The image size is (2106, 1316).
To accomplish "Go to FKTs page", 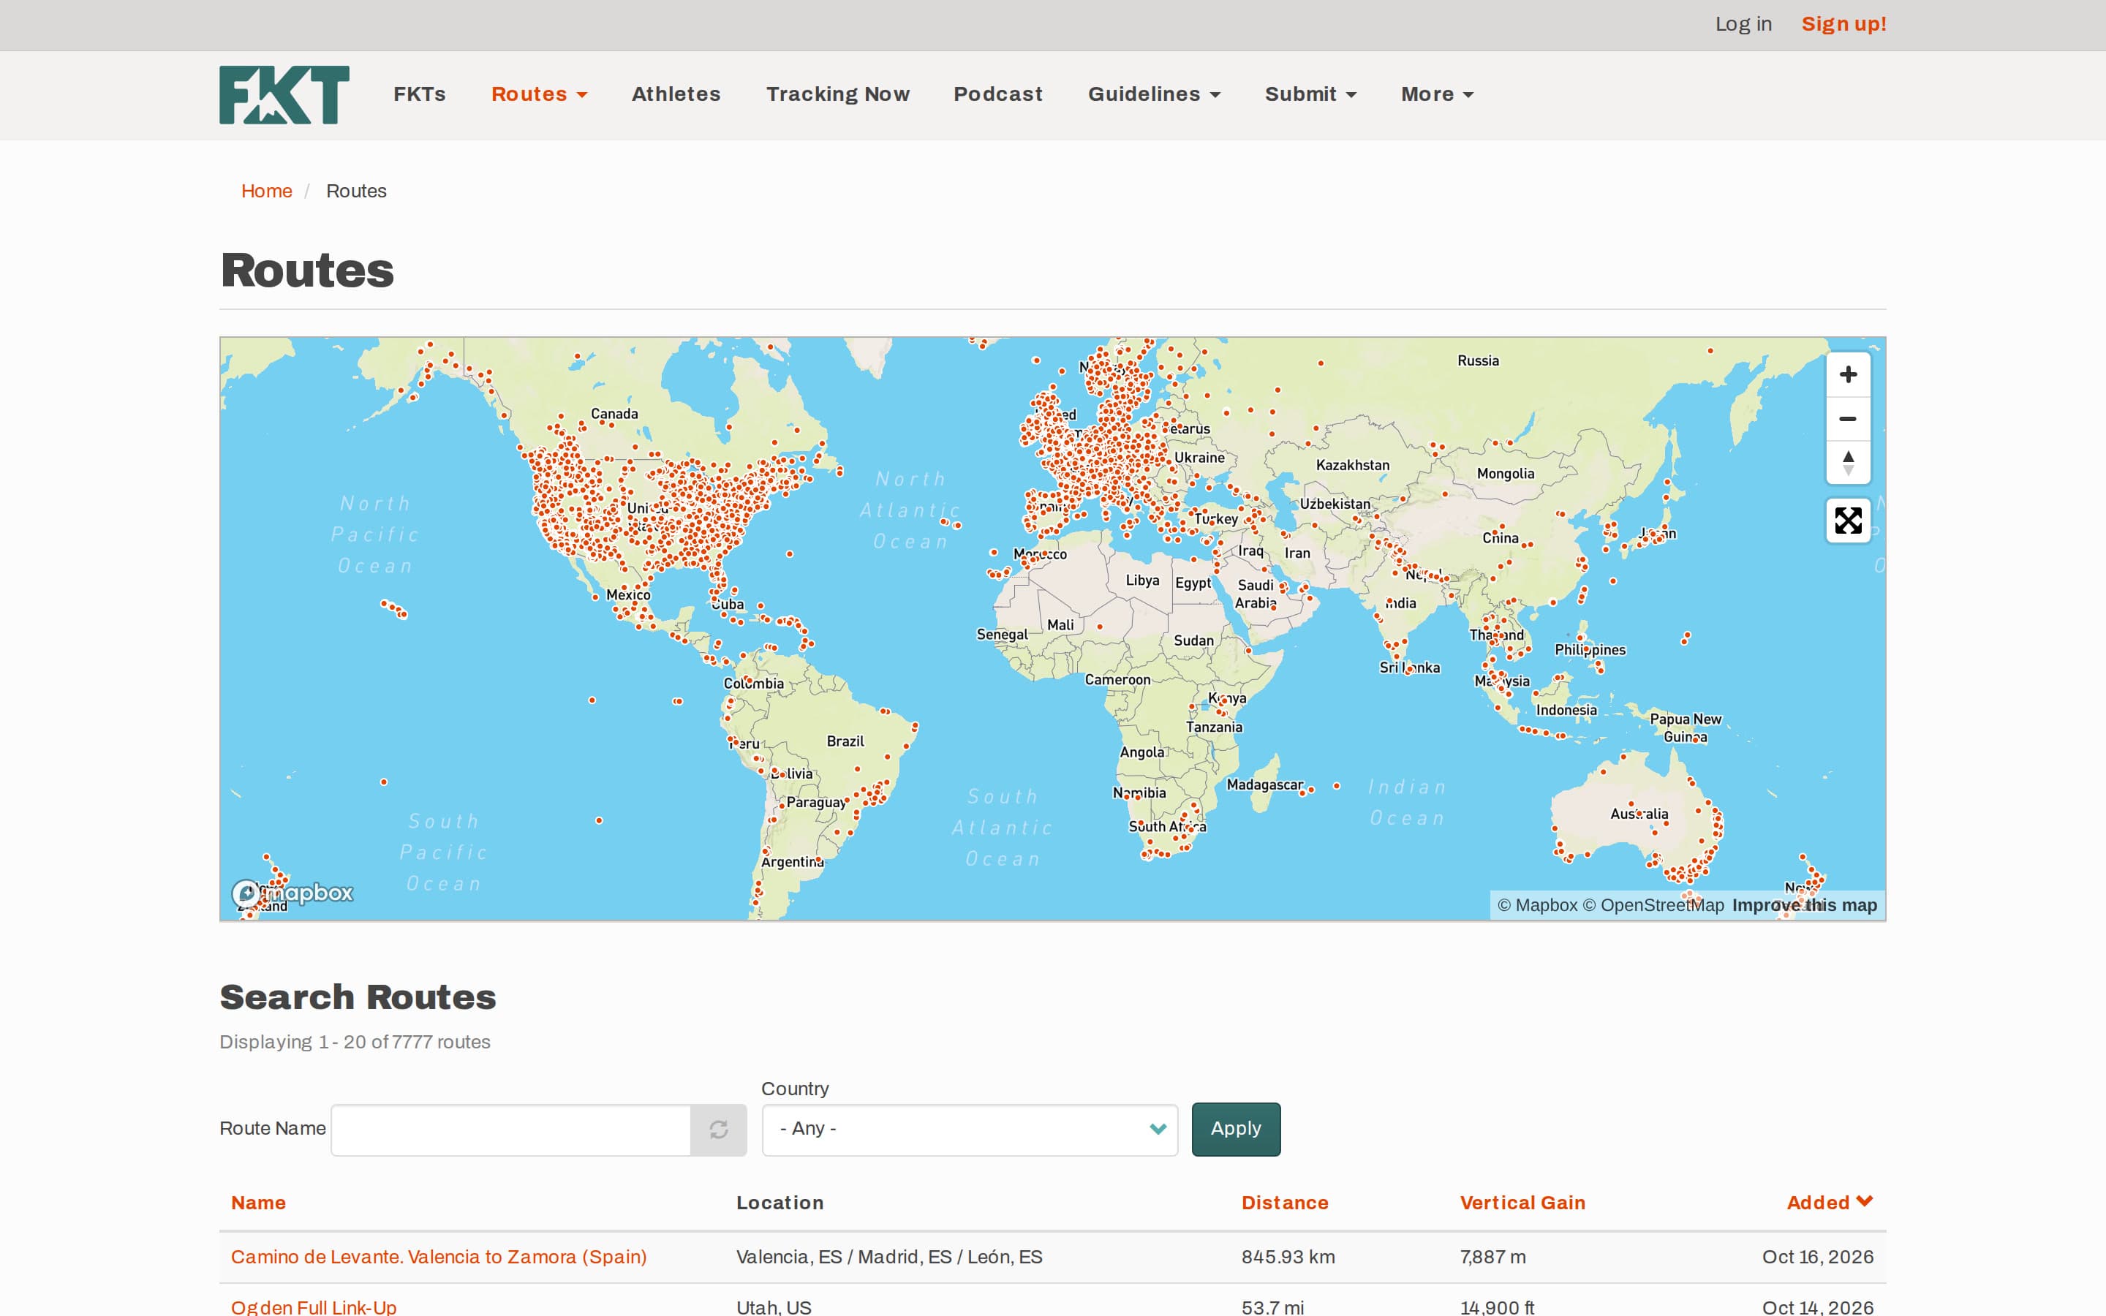I will [x=420, y=94].
